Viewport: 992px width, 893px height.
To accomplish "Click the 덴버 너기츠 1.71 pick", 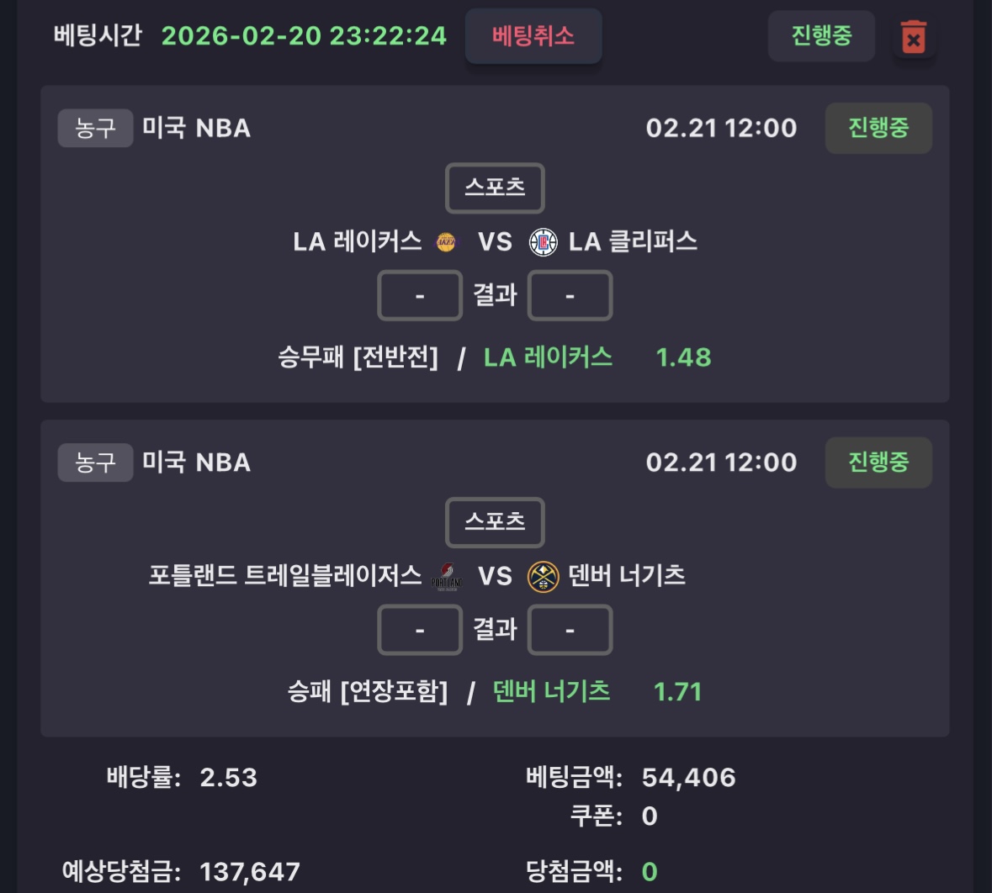I will tap(597, 691).
